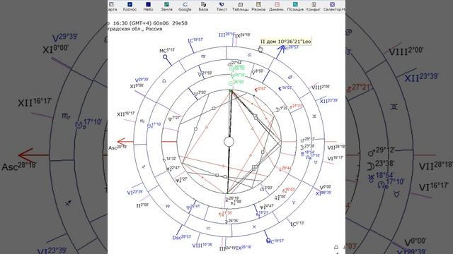453x254 pixels.
Task: Open the Разное toolbar icon
Action: pos(258,6)
